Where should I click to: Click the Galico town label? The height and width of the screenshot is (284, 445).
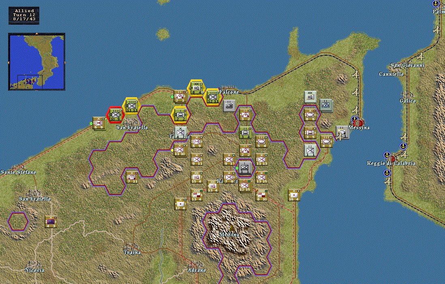(408, 101)
